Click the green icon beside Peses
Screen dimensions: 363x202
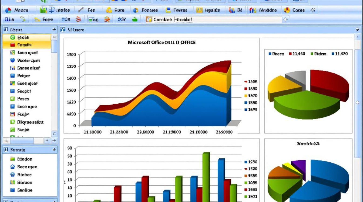(12, 99)
